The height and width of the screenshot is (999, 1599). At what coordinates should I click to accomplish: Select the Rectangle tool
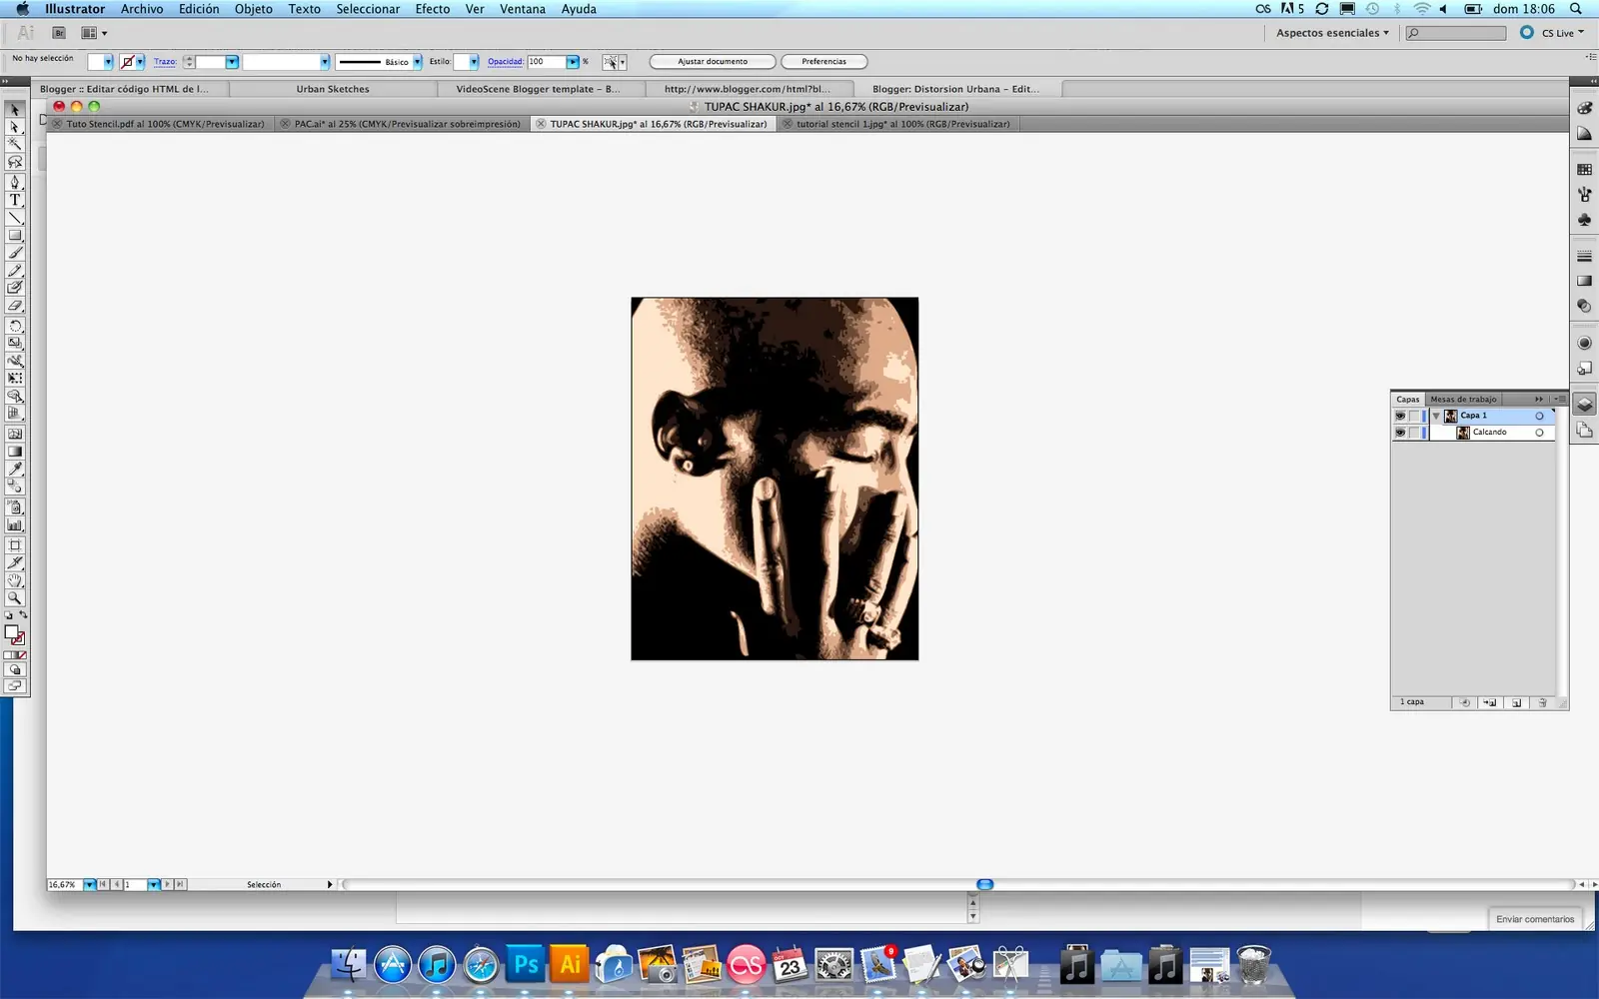15,236
